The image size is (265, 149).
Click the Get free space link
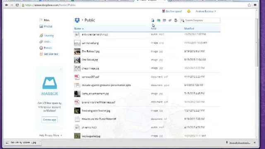pyautogui.click(x=174, y=11)
